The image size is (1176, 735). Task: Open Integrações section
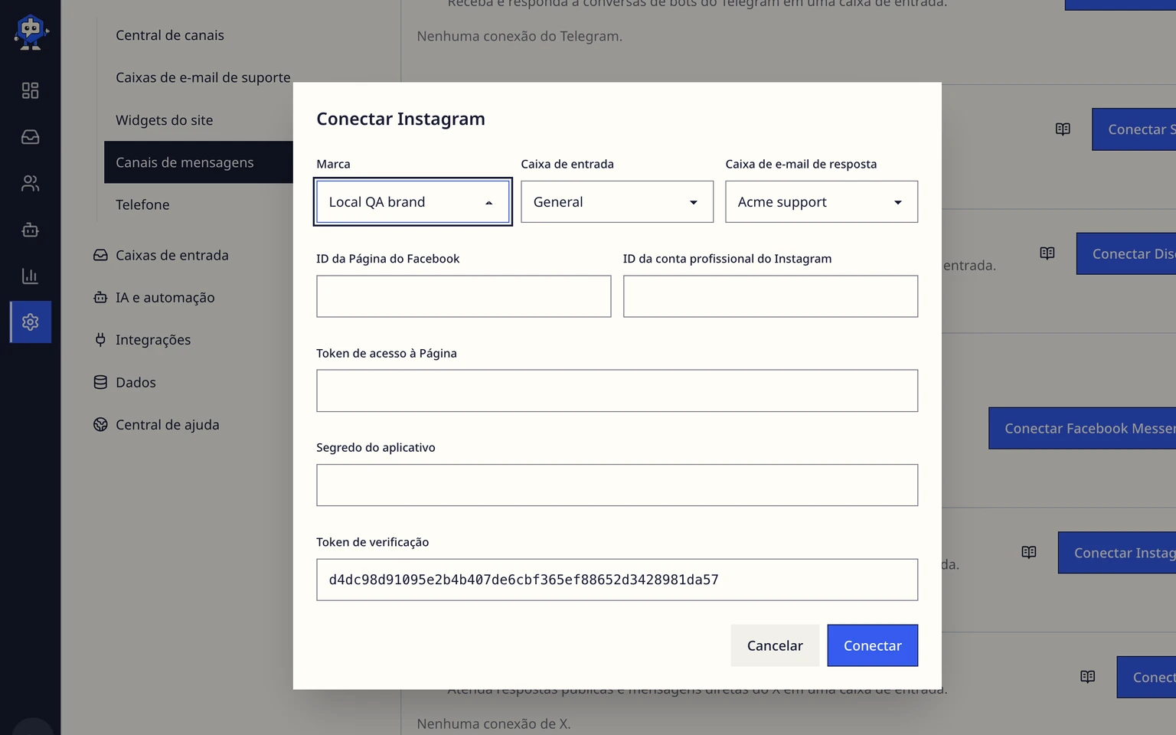coord(142,340)
